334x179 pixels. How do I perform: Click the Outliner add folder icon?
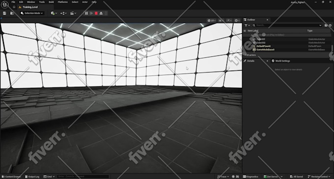pyautogui.click(x=326, y=26)
